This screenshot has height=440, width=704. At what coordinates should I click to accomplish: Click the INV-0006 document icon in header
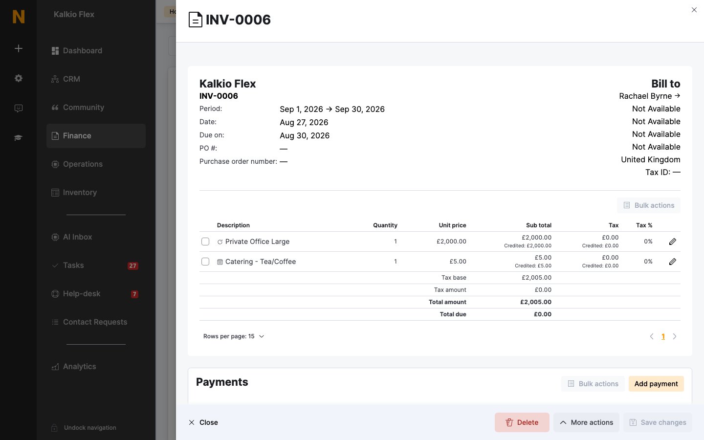[196, 20]
